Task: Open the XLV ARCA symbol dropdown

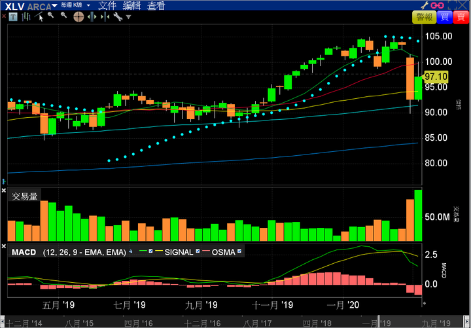Action: tap(54, 5)
